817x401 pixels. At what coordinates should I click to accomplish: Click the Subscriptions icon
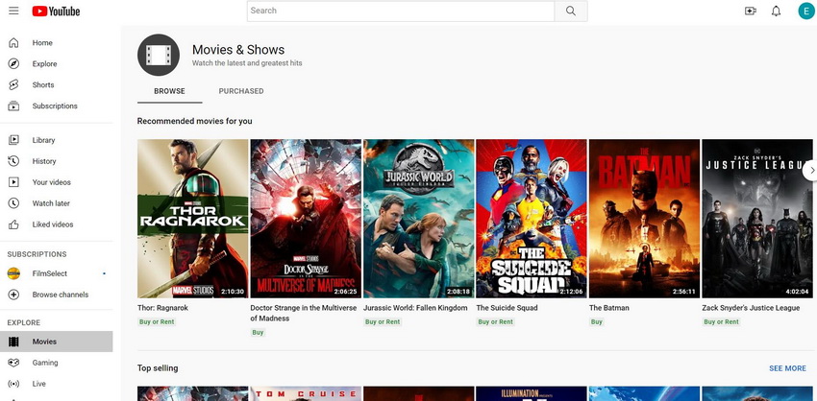click(13, 106)
